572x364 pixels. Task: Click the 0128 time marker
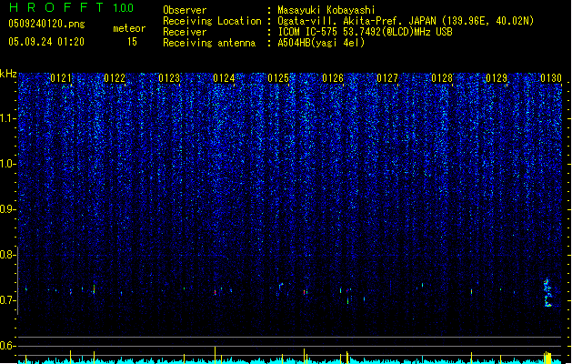click(x=442, y=78)
